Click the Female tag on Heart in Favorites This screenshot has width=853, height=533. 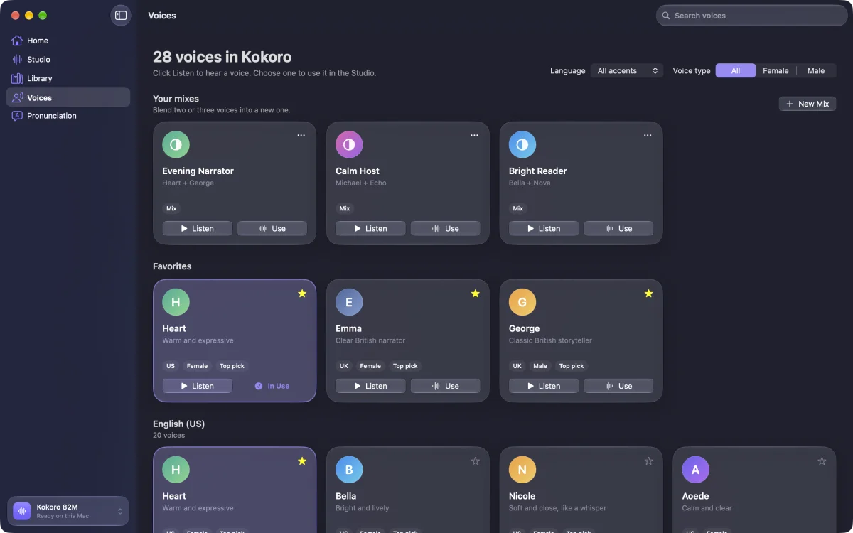tap(197, 366)
